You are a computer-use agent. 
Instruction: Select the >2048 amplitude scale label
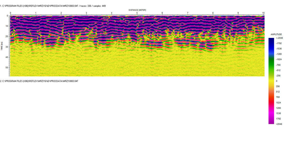point(279,124)
